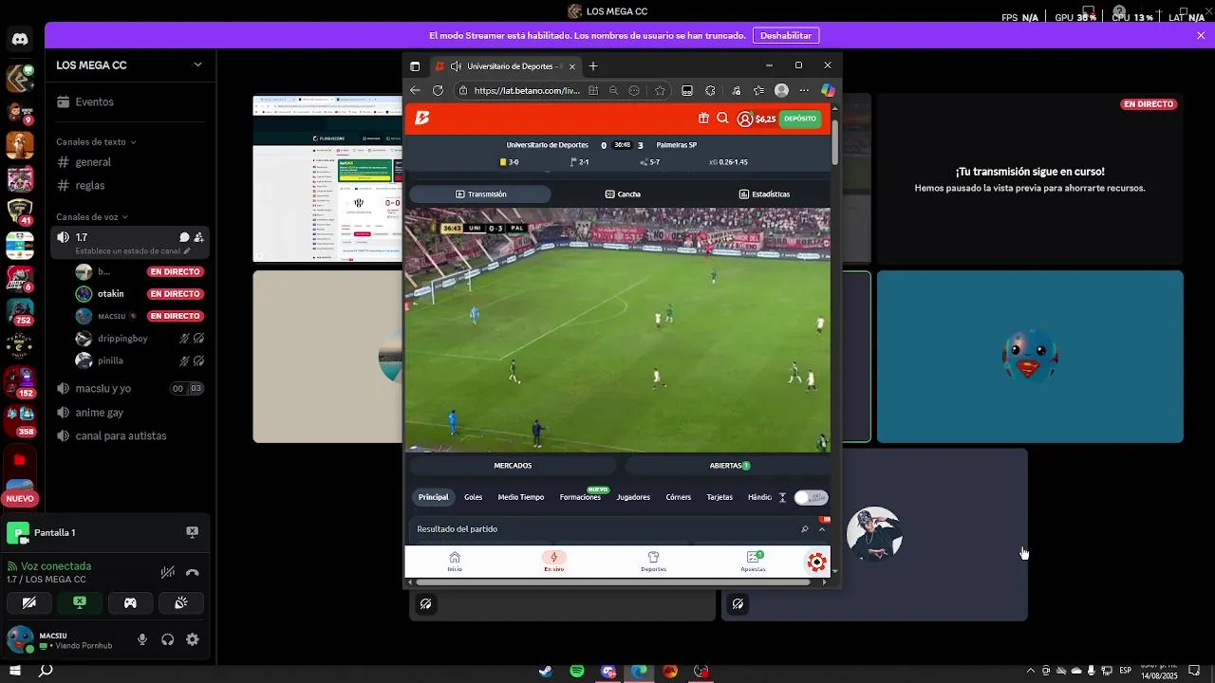Collapse the Resultado del partido section
Viewport: 1215px width, 683px height.
point(822,529)
